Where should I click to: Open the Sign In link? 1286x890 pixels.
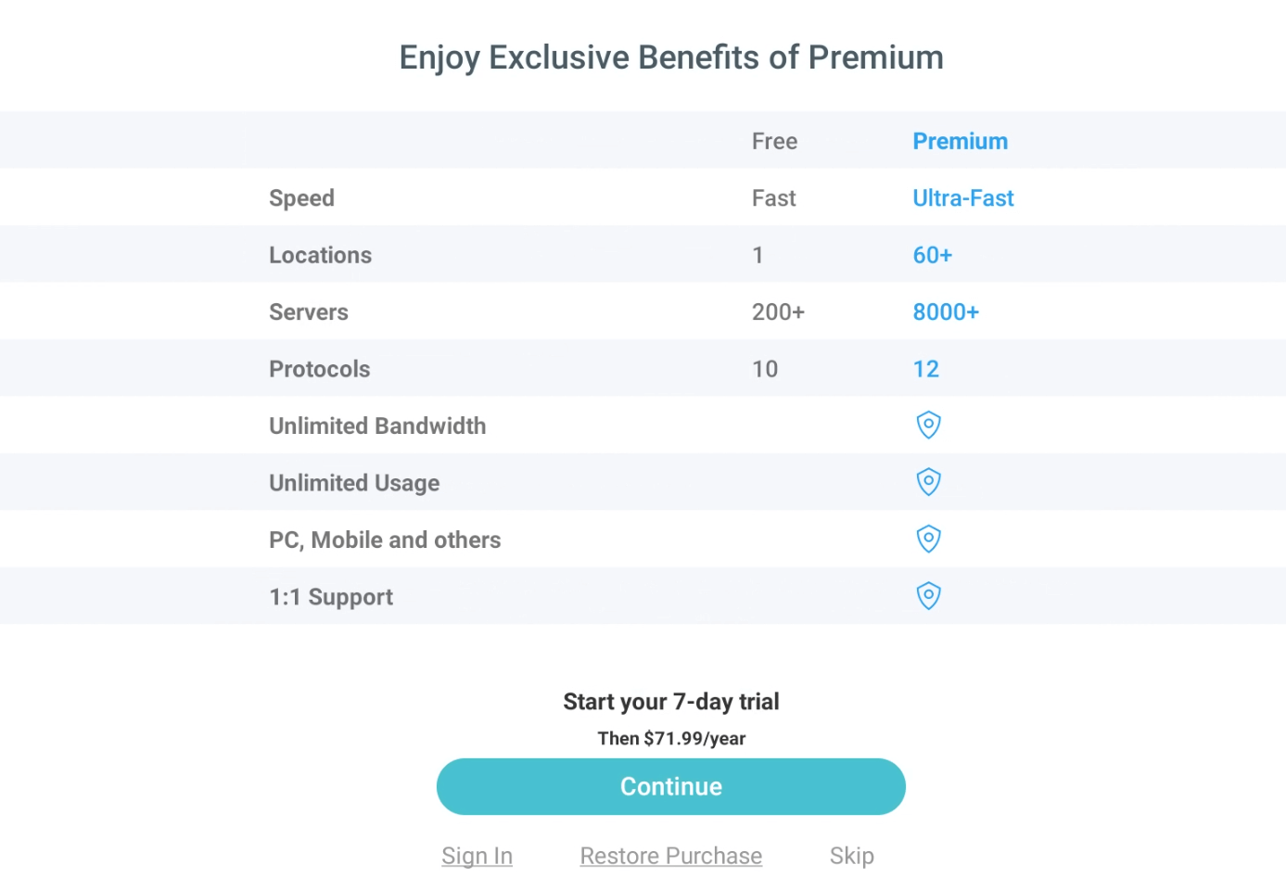coord(477,856)
